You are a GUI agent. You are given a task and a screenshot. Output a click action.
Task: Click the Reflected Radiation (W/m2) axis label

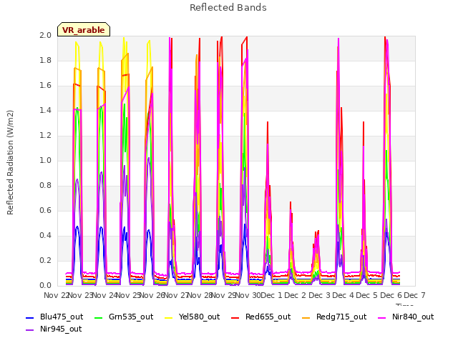[x=10, y=162]
